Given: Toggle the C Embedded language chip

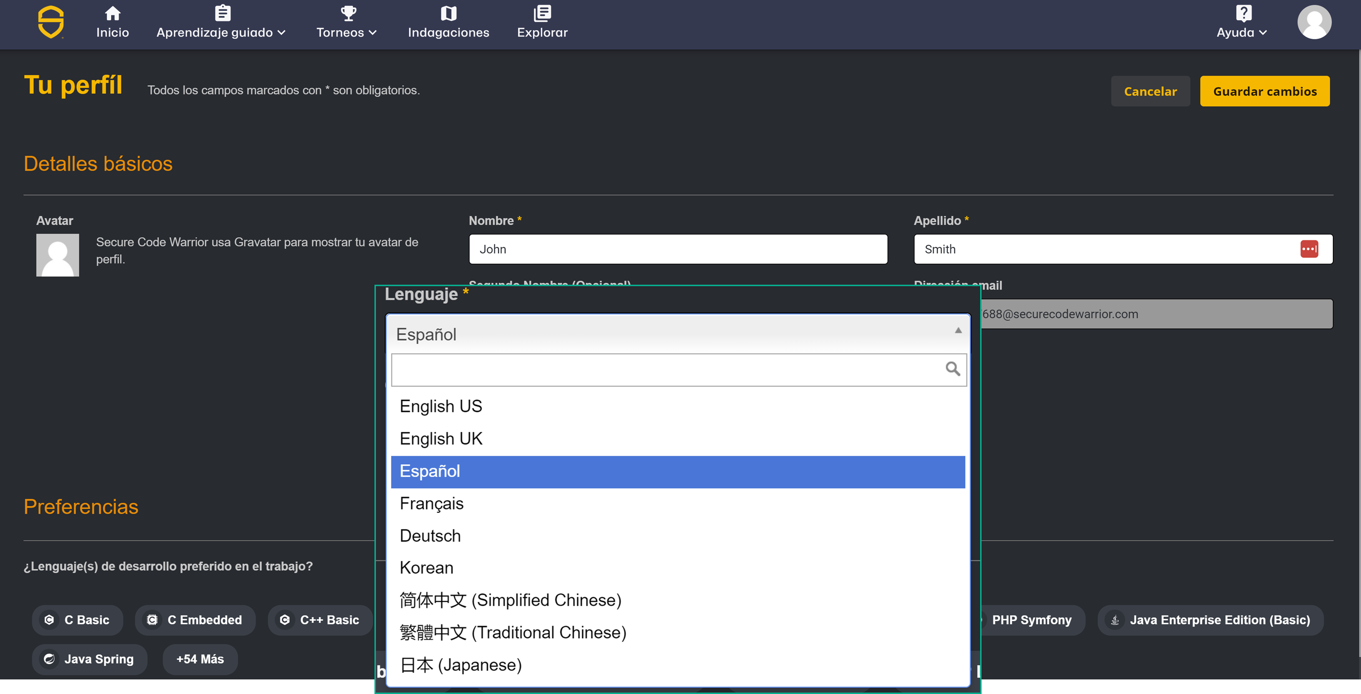Looking at the screenshot, I should 195,620.
